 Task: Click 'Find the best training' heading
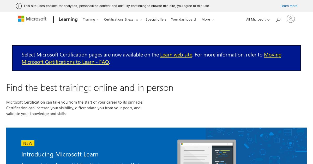tap(90, 88)
